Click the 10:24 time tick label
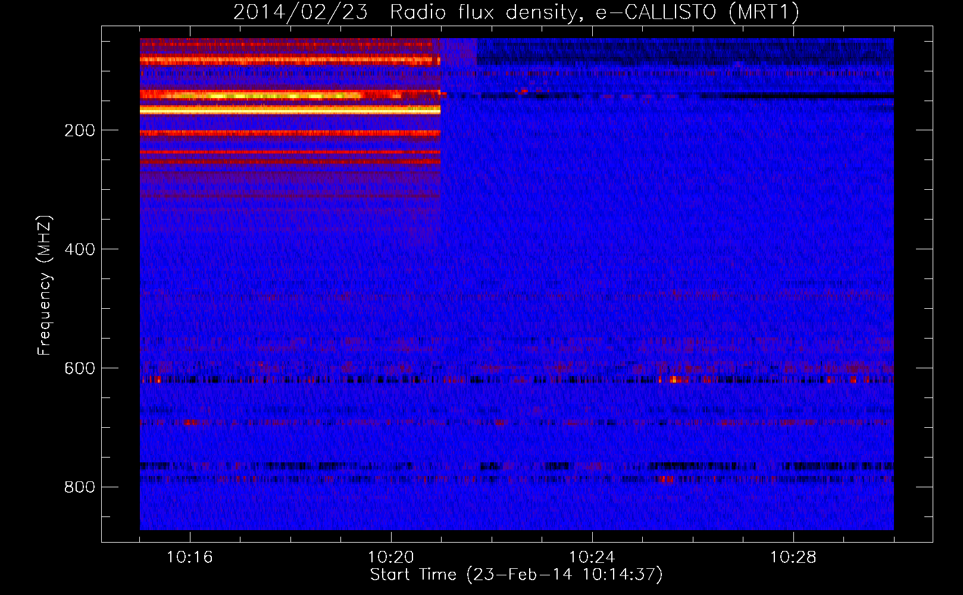 click(x=592, y=558)
